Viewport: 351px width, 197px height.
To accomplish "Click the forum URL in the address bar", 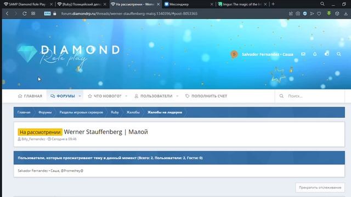I will pyautogui.click(x=129, y=14).
